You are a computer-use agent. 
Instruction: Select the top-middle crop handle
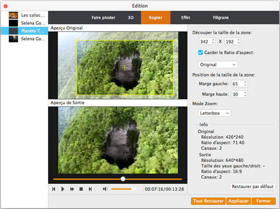pos(125,41)
